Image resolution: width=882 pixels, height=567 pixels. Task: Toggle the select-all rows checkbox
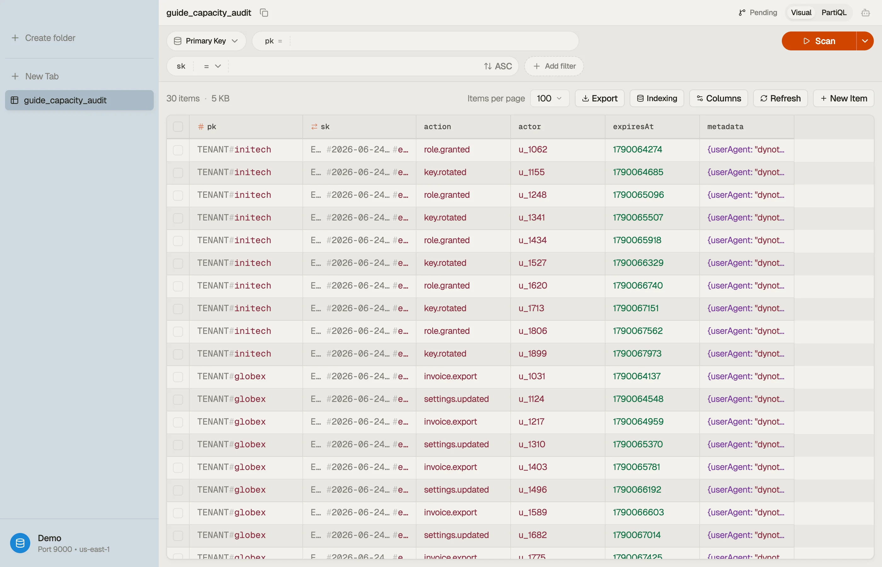[x=178, y=127]
